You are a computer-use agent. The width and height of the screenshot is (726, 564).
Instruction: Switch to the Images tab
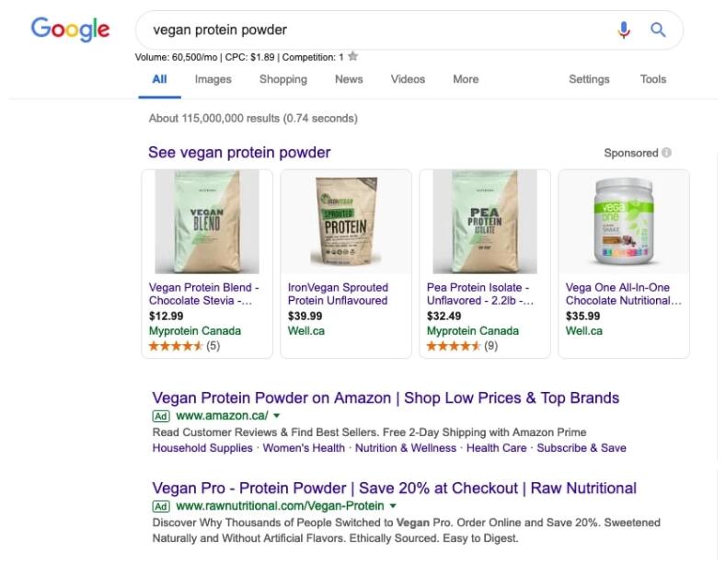pyautogui.click(x=213, y=79)
